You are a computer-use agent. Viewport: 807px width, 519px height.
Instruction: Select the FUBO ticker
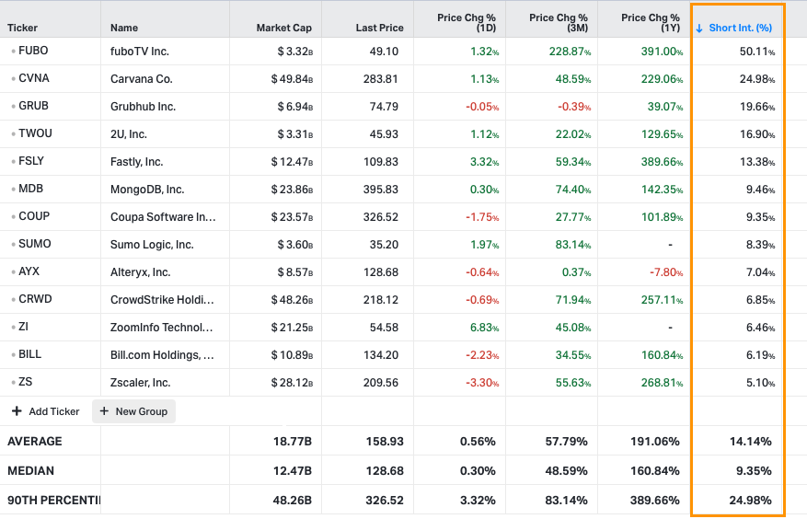click(x=33, y=51)
